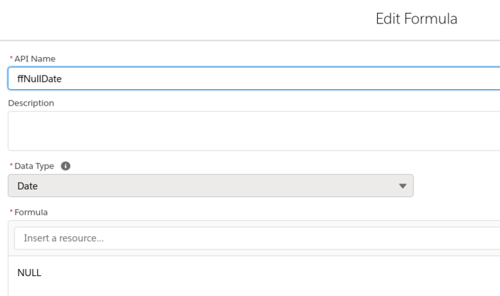Image resolution: width=500 pixels, height=296 pixels.
Task: Click the empty area right of Data Type dropdown
Action: point(457,185)
